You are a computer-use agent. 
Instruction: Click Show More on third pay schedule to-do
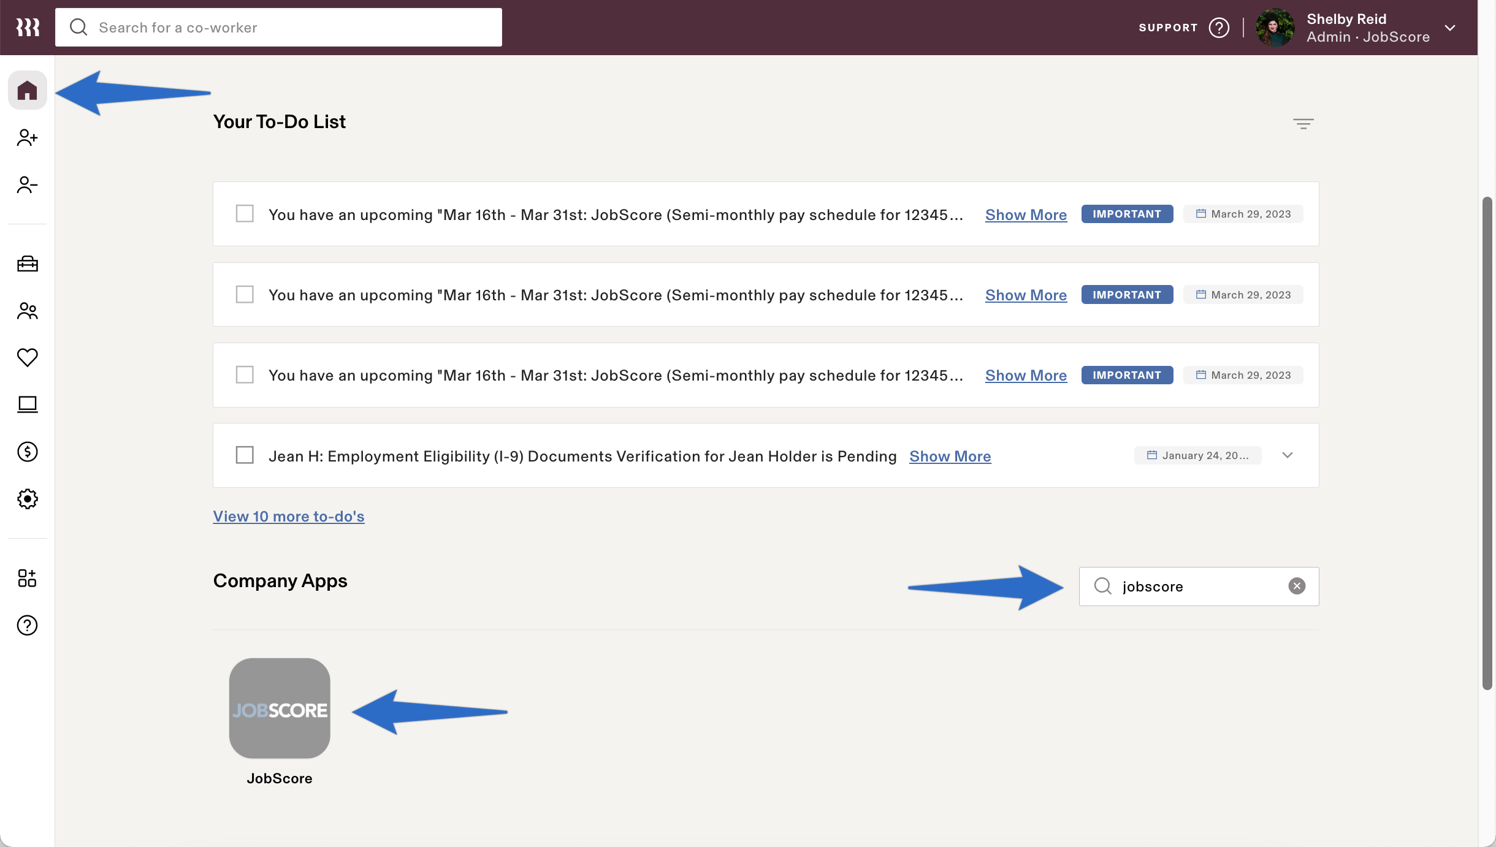point(1026,375)
